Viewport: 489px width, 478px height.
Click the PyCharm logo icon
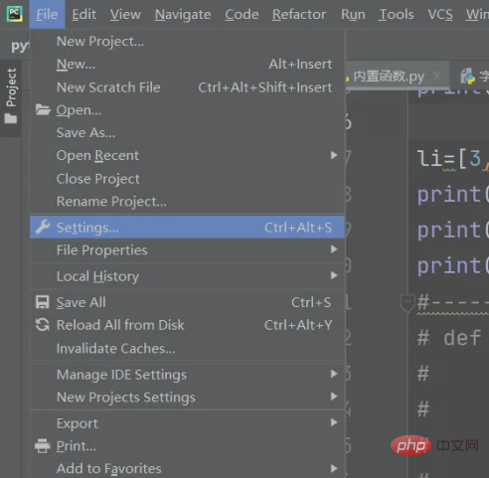(x=15, y=14)
